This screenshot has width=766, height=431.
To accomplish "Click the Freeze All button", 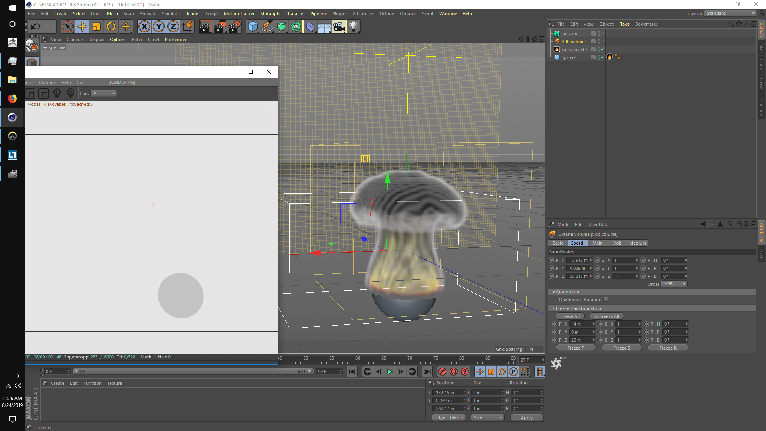I will coord(570,316).
